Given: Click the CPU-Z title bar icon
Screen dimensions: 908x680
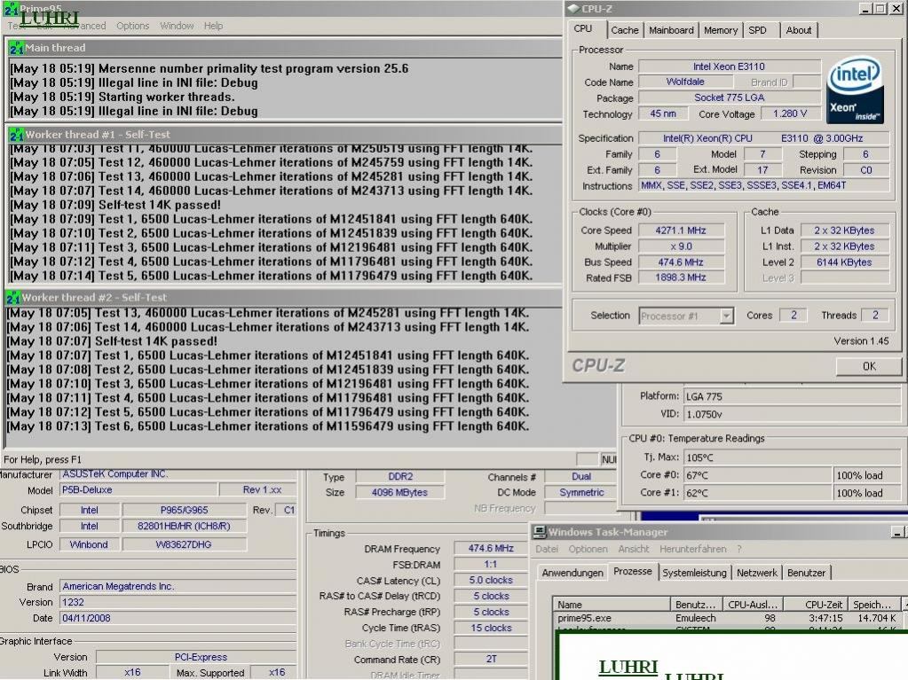Looking at the screenshot, I should point(572,9).
